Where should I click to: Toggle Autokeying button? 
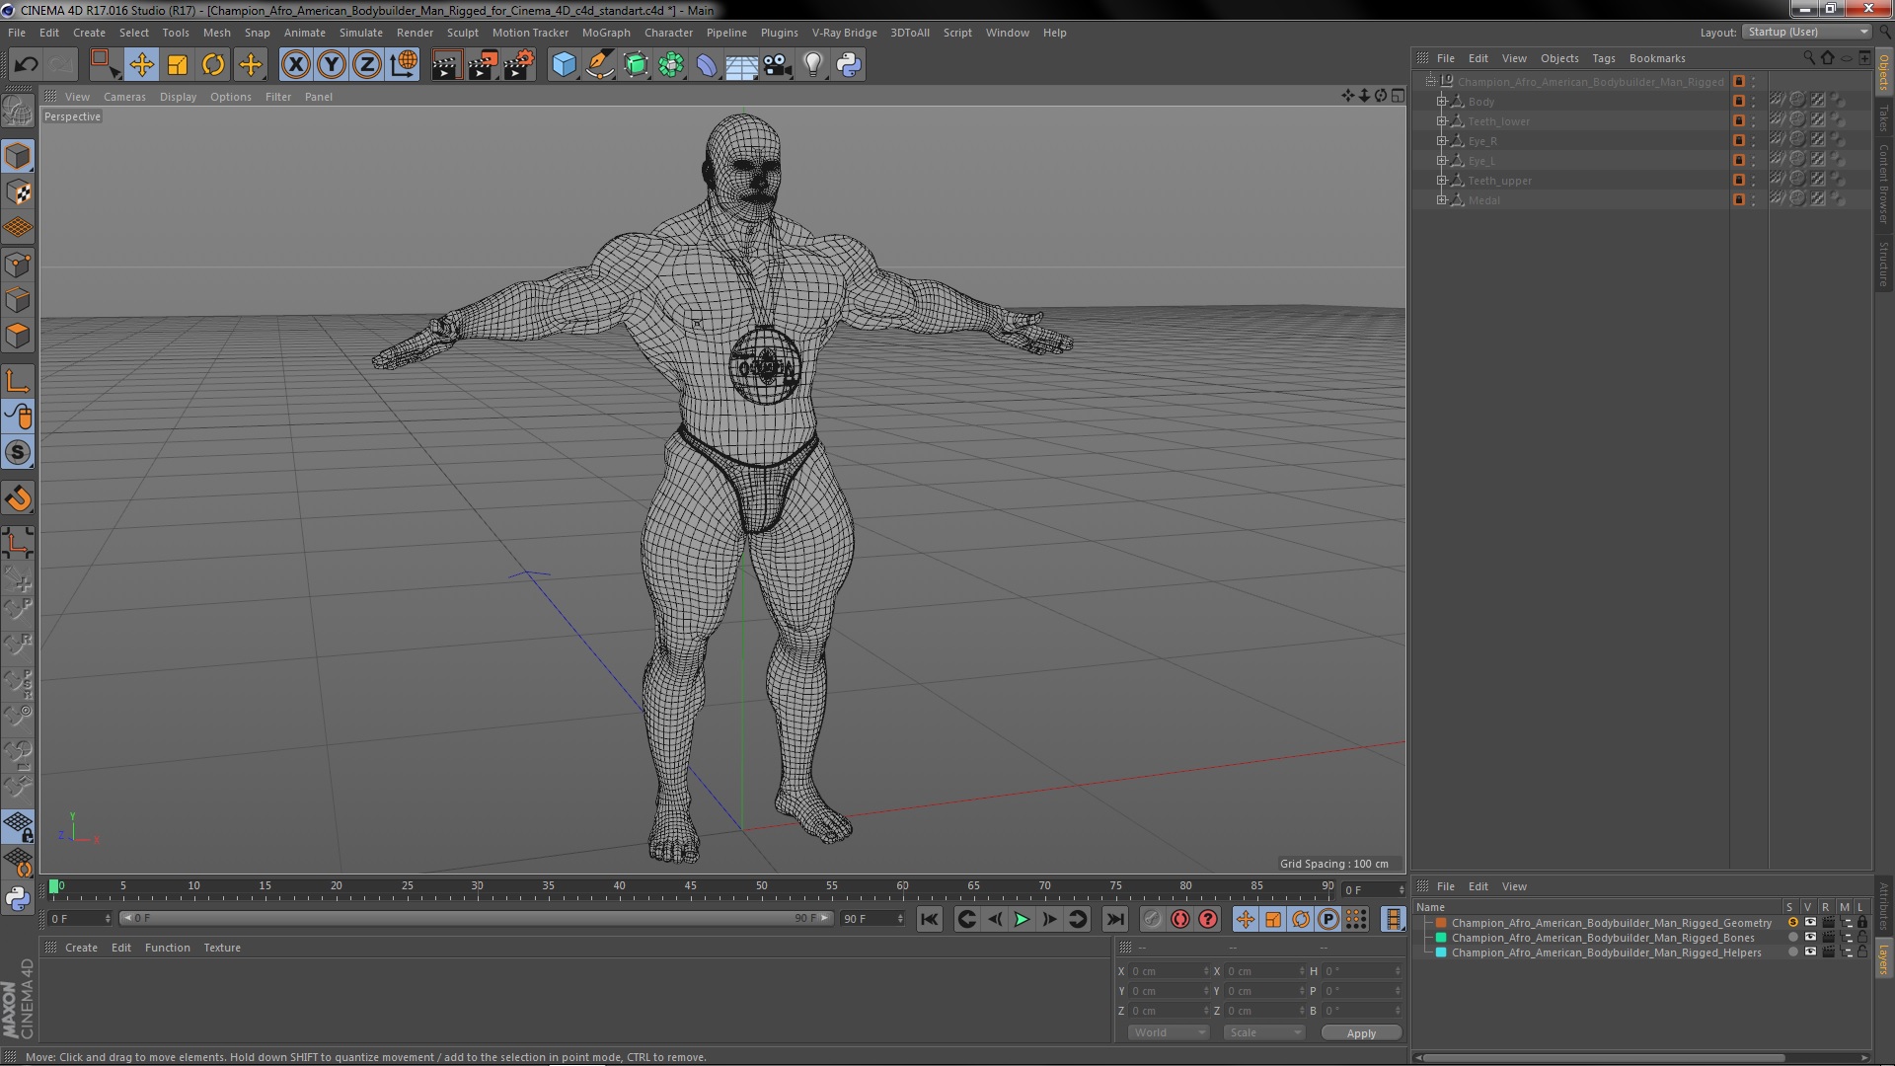1180,919
